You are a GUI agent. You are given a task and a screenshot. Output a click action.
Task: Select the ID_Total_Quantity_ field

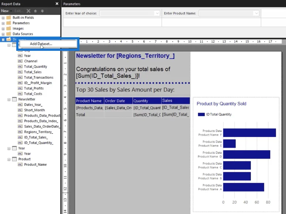click(x=39, y=143)
